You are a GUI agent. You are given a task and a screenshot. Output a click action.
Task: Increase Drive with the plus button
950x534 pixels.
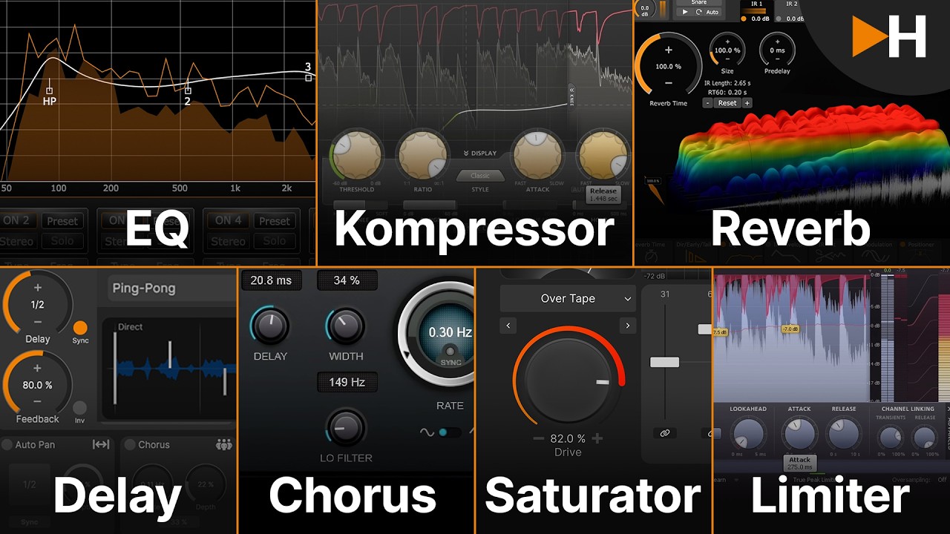pos(597,439)
